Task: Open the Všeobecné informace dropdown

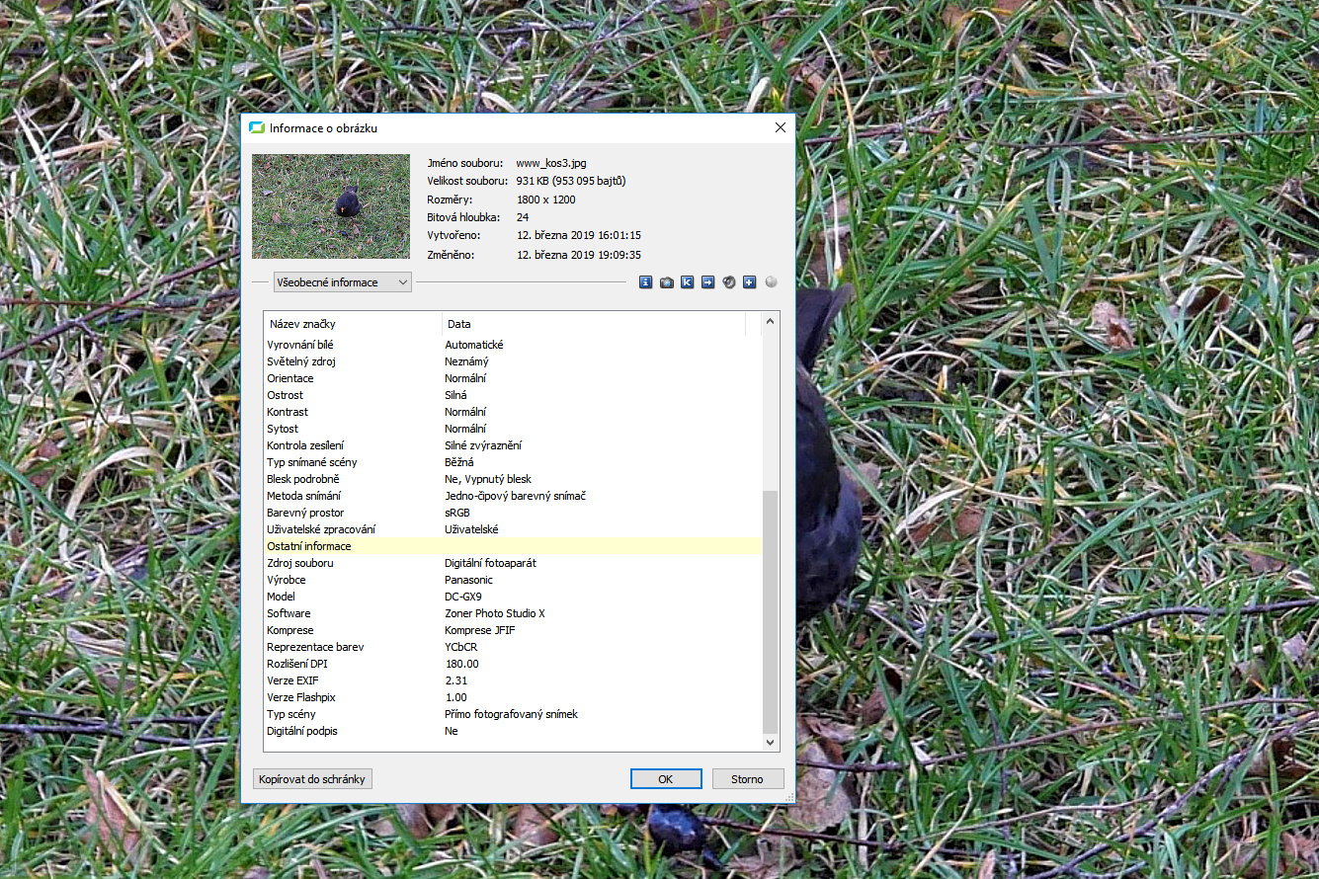Action: click(x=342, y=282)
